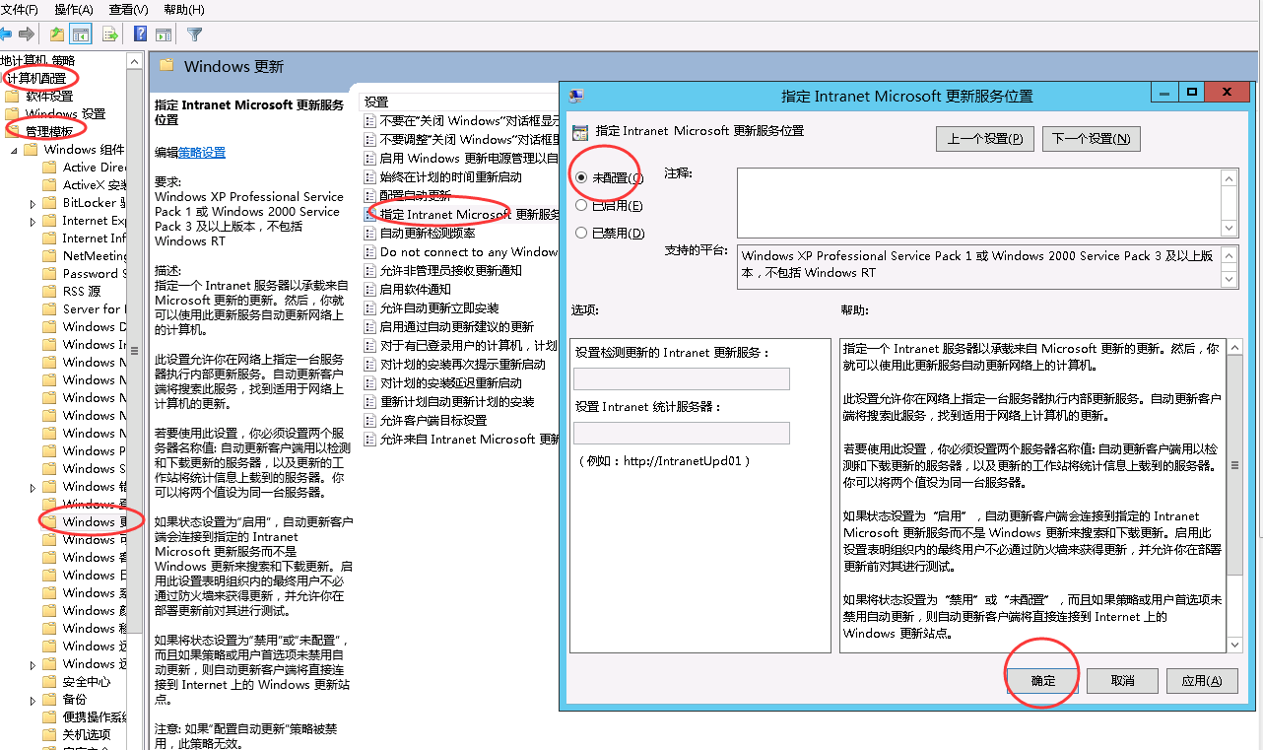The height and width of the screenshot is (750, 1263).
Task: Select the 未配置 radio button
Action: click(x=581, y=178)
